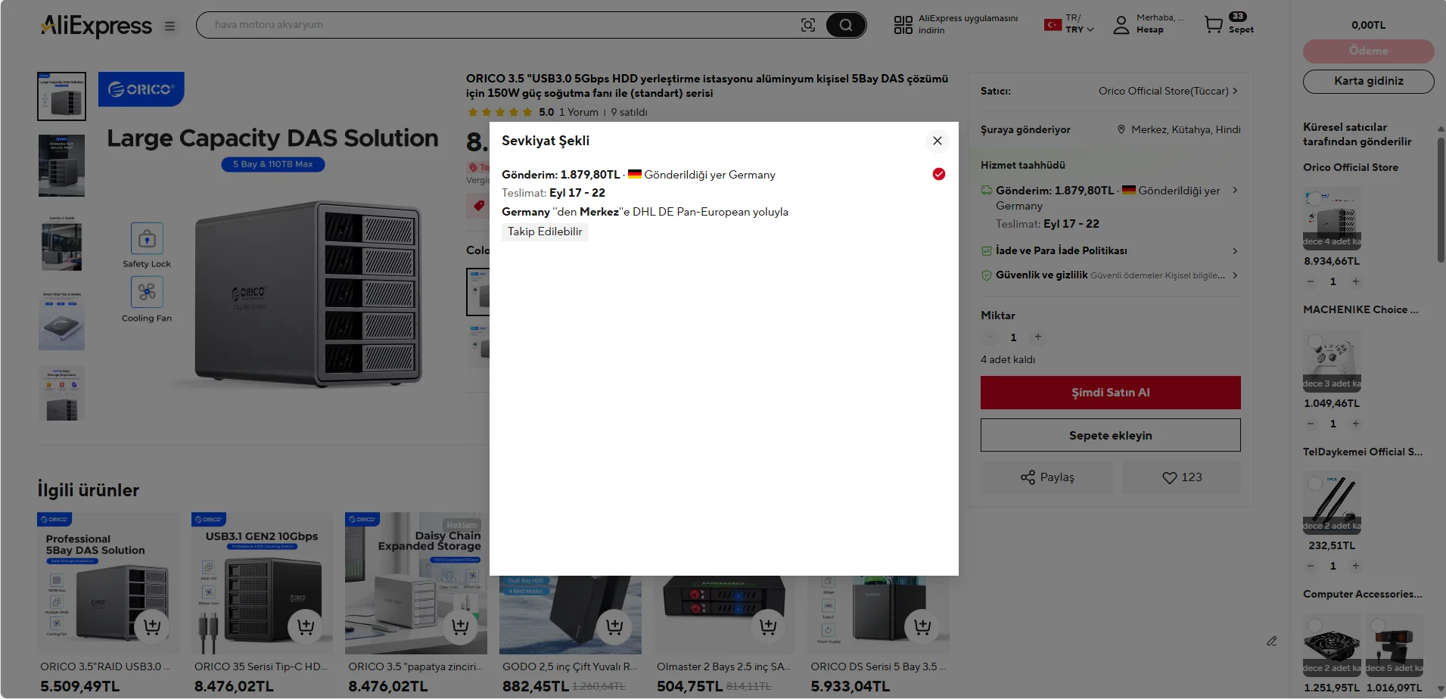The image size is (1446, 699).
Task: Open the Professional 5Bay DAS Solution product card
Action: tap(108, 583)
